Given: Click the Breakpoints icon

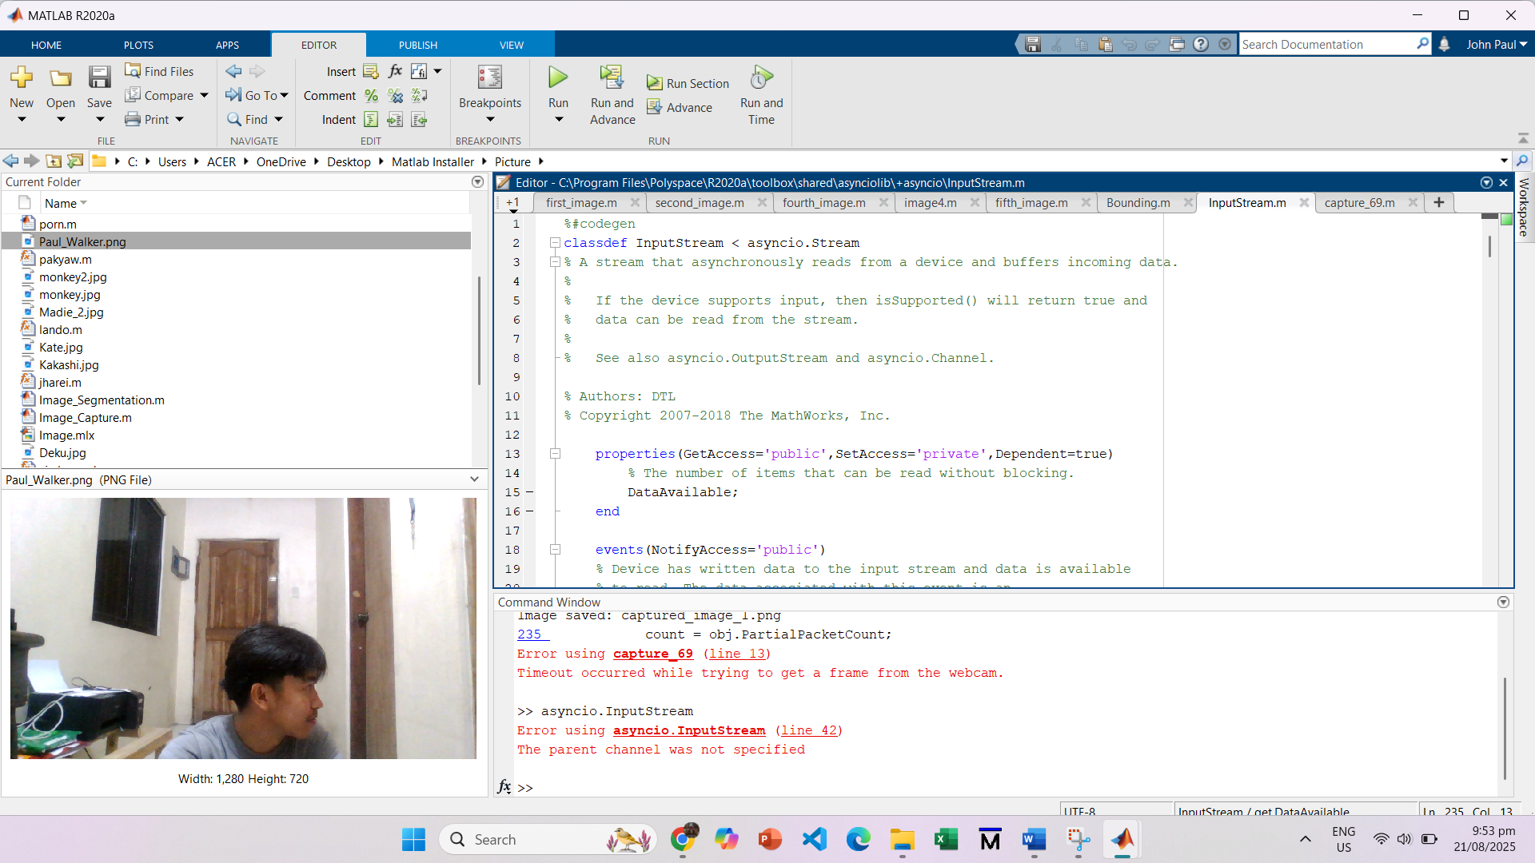Looking at the screenshot, I should point(489,78).
